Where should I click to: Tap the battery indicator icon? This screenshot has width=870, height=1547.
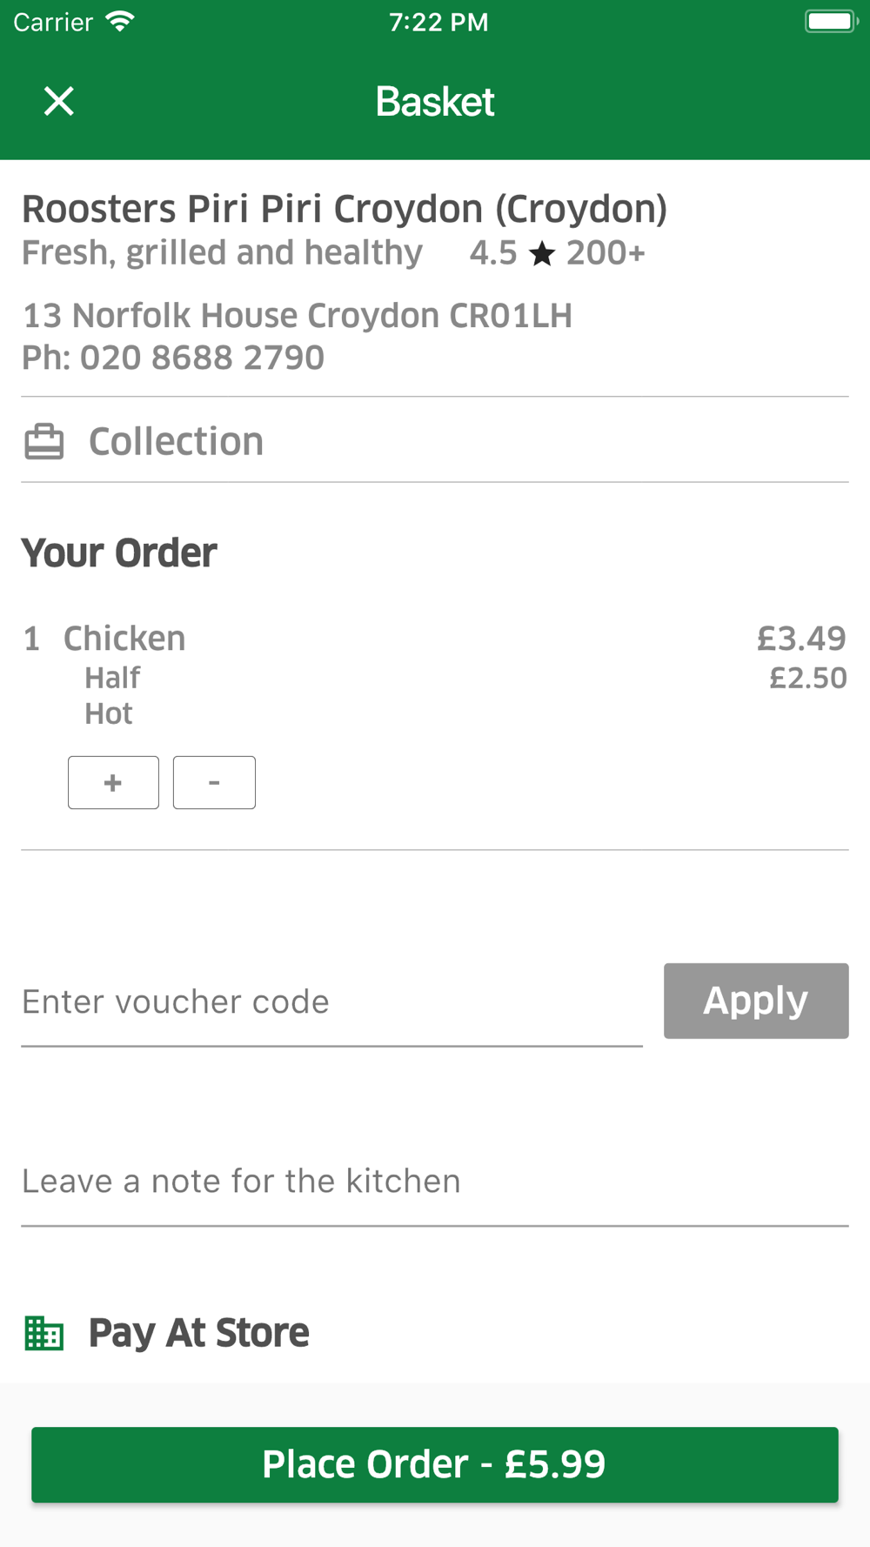click(x=831, y=22)
